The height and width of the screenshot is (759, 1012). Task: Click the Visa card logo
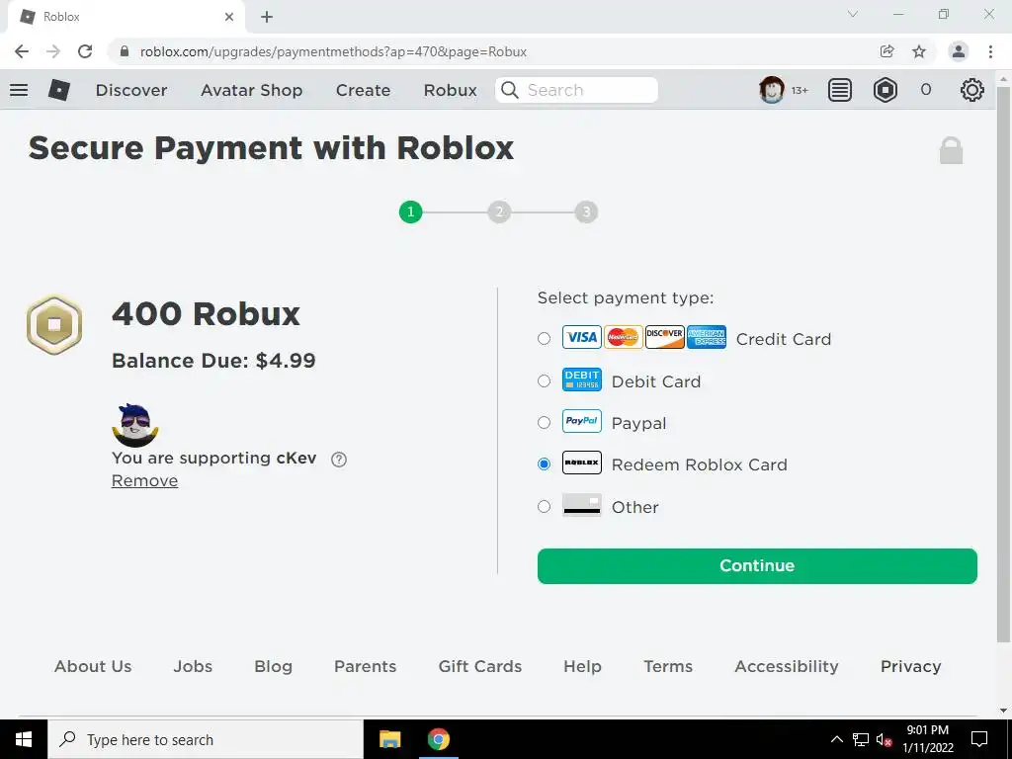point(581,337)
